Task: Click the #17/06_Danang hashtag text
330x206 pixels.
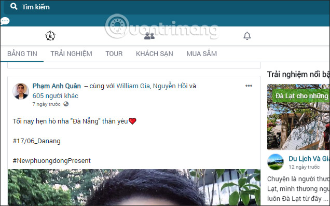Action: click(37, 141)
